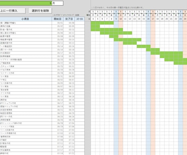The width and height of the screenshot is (187, 155).
Task: Select the 開始日 cell showing 07/11
Action: point(57,143)
